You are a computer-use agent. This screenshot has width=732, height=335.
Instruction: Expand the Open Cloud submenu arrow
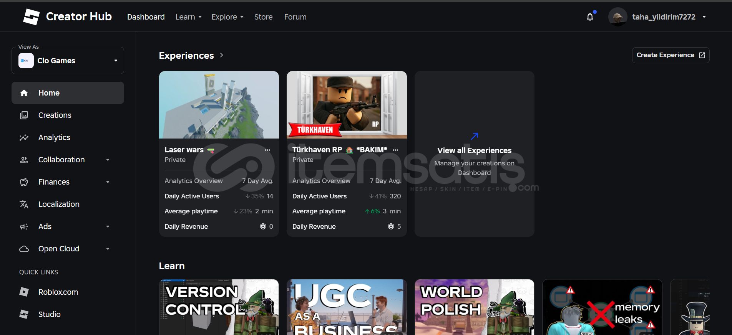108,249
